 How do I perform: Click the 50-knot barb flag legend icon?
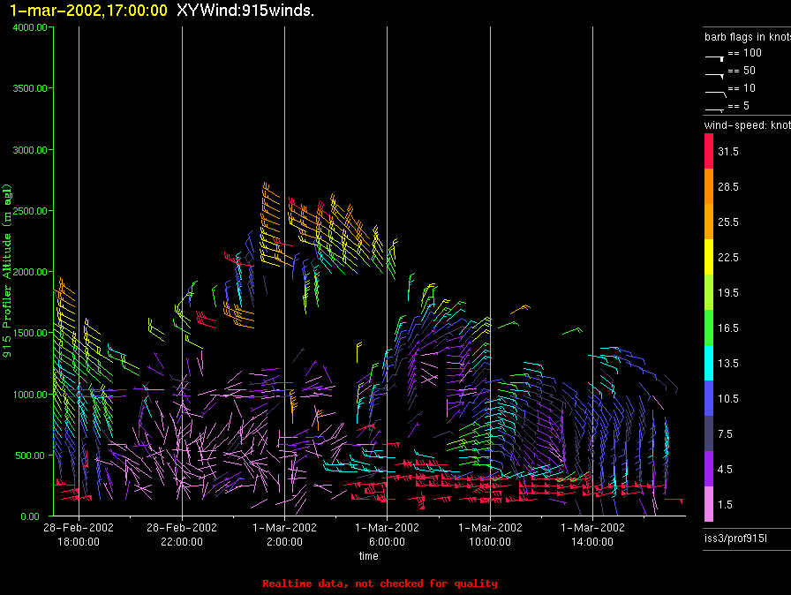coord(715,73)
